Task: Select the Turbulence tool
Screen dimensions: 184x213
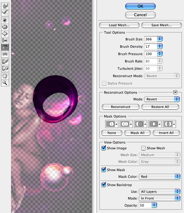Action: pyautogui.click(x=5, y=54)
